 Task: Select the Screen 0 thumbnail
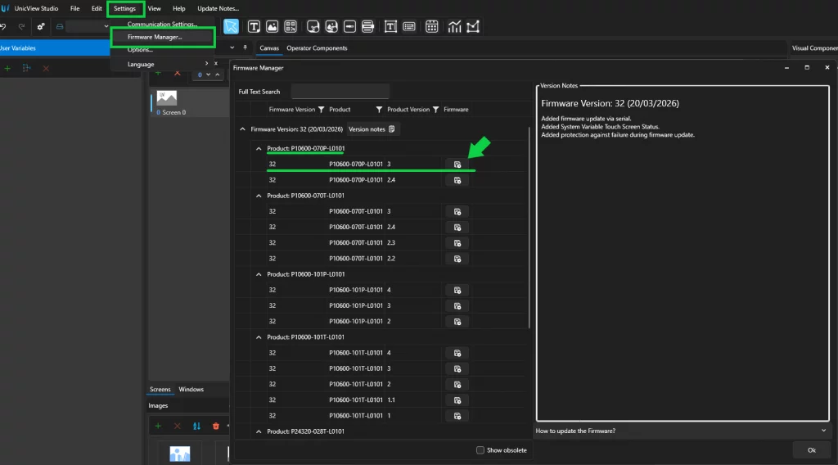tap(167, 97)
